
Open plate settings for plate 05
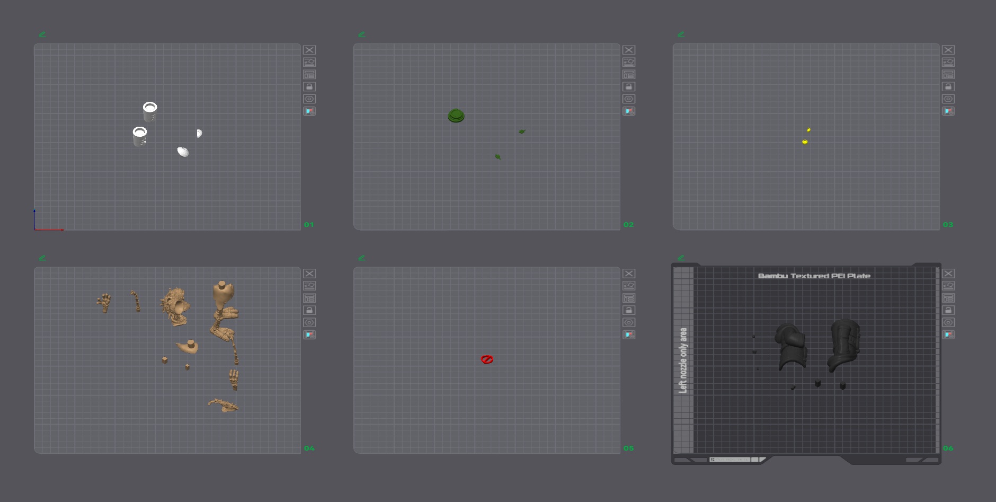pyautogui.click(x=629, y=322)
